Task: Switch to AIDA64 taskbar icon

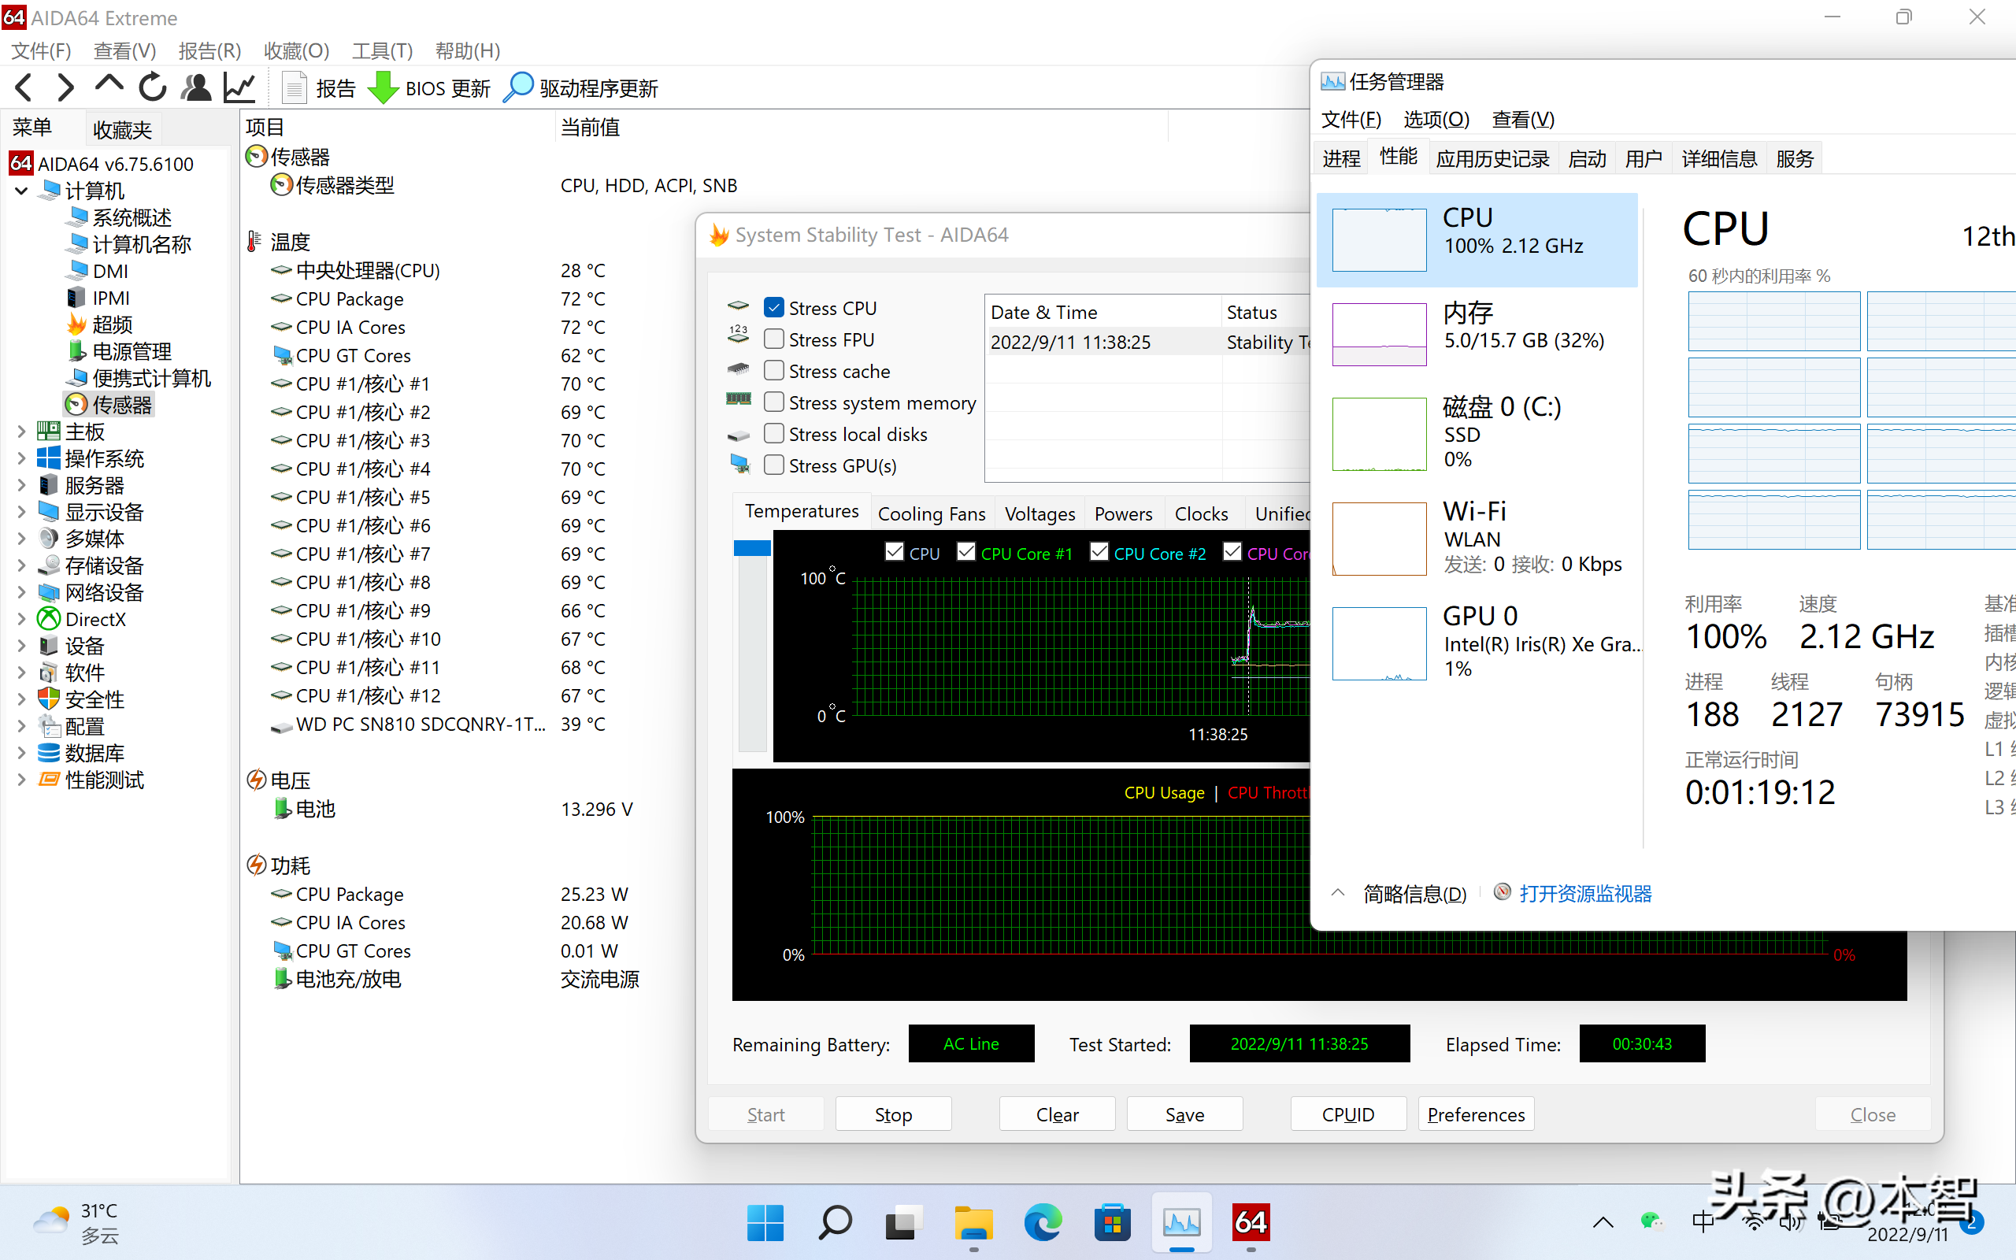Action: 1251,1222
